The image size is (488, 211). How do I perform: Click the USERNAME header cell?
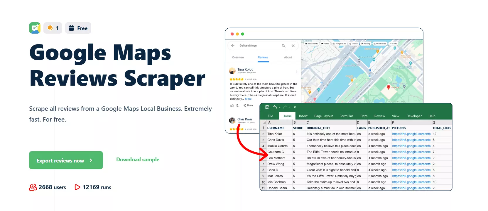click(x=279, y=128)
